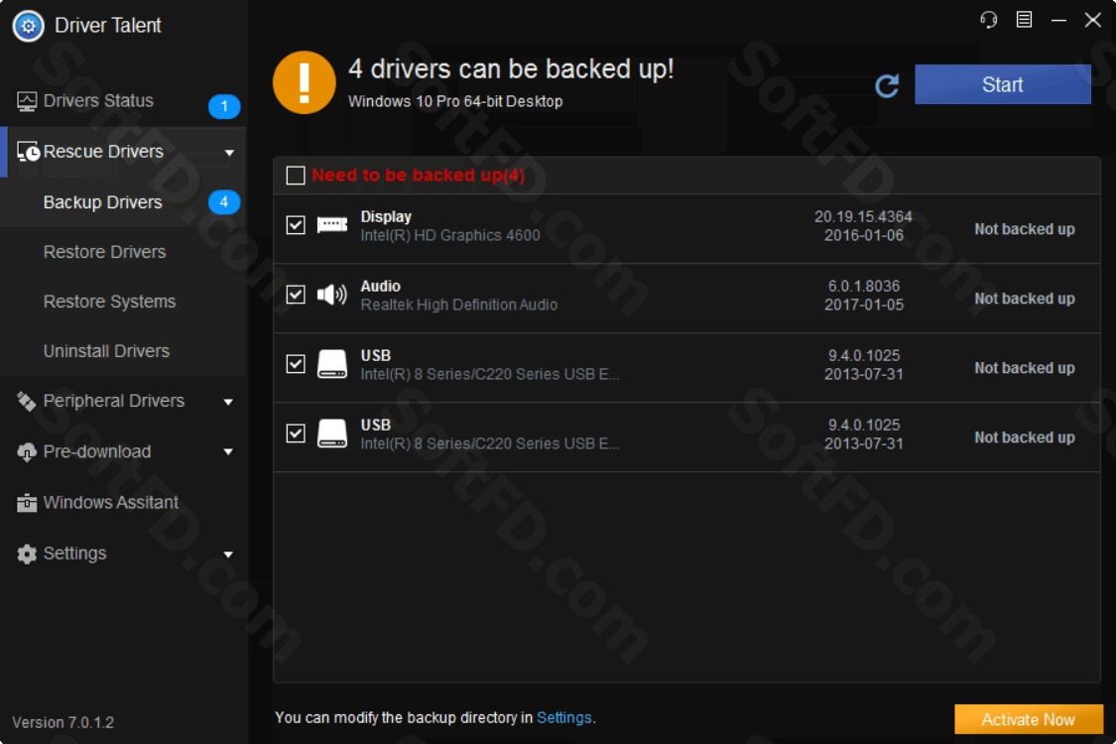
Task: Toggle the Need to be backed up checkbox
Action: 296,176
